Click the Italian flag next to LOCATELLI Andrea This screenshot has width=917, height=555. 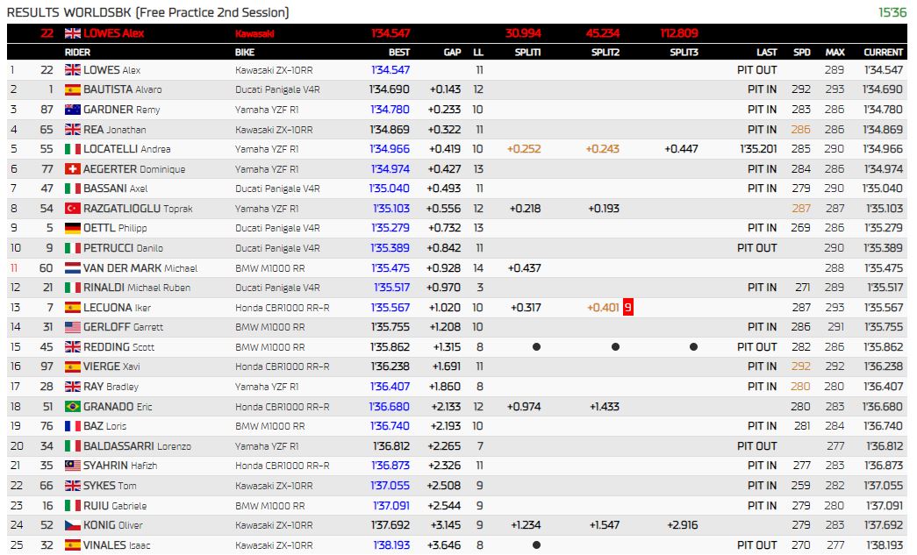pyautogui.click(x=73, y=149)
